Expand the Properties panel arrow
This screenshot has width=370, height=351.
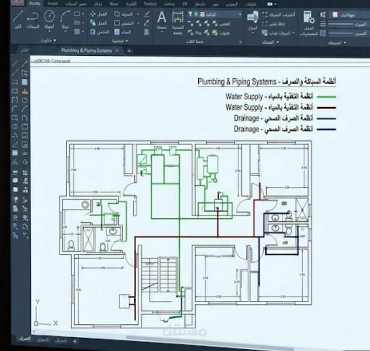345,42
